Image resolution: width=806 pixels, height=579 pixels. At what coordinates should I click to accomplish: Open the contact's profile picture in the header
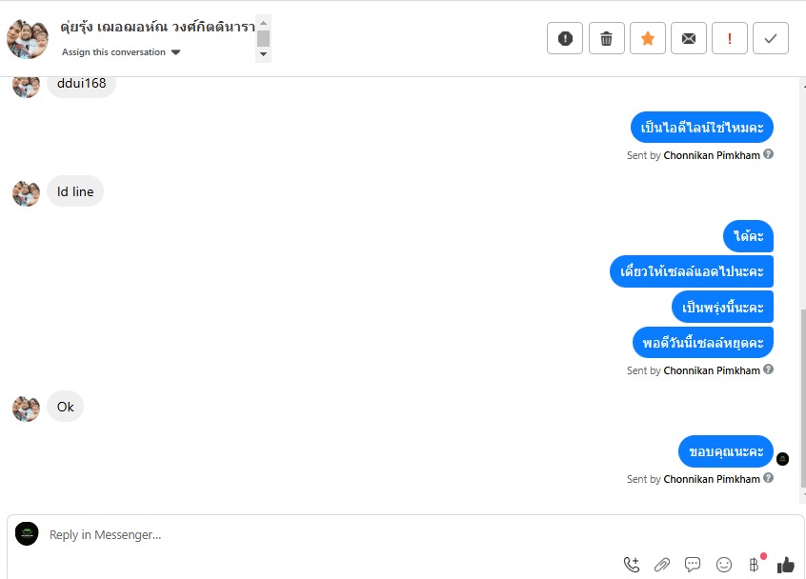28,39
